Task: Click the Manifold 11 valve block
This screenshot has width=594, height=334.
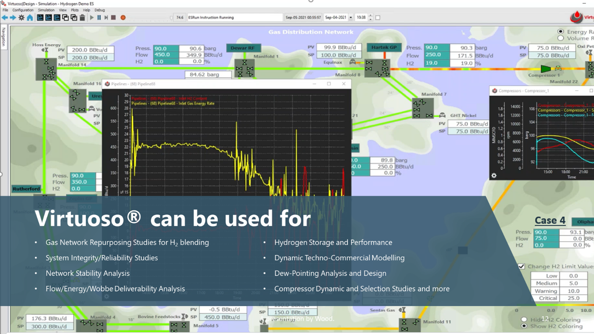Action: click(x=409, y=326)
